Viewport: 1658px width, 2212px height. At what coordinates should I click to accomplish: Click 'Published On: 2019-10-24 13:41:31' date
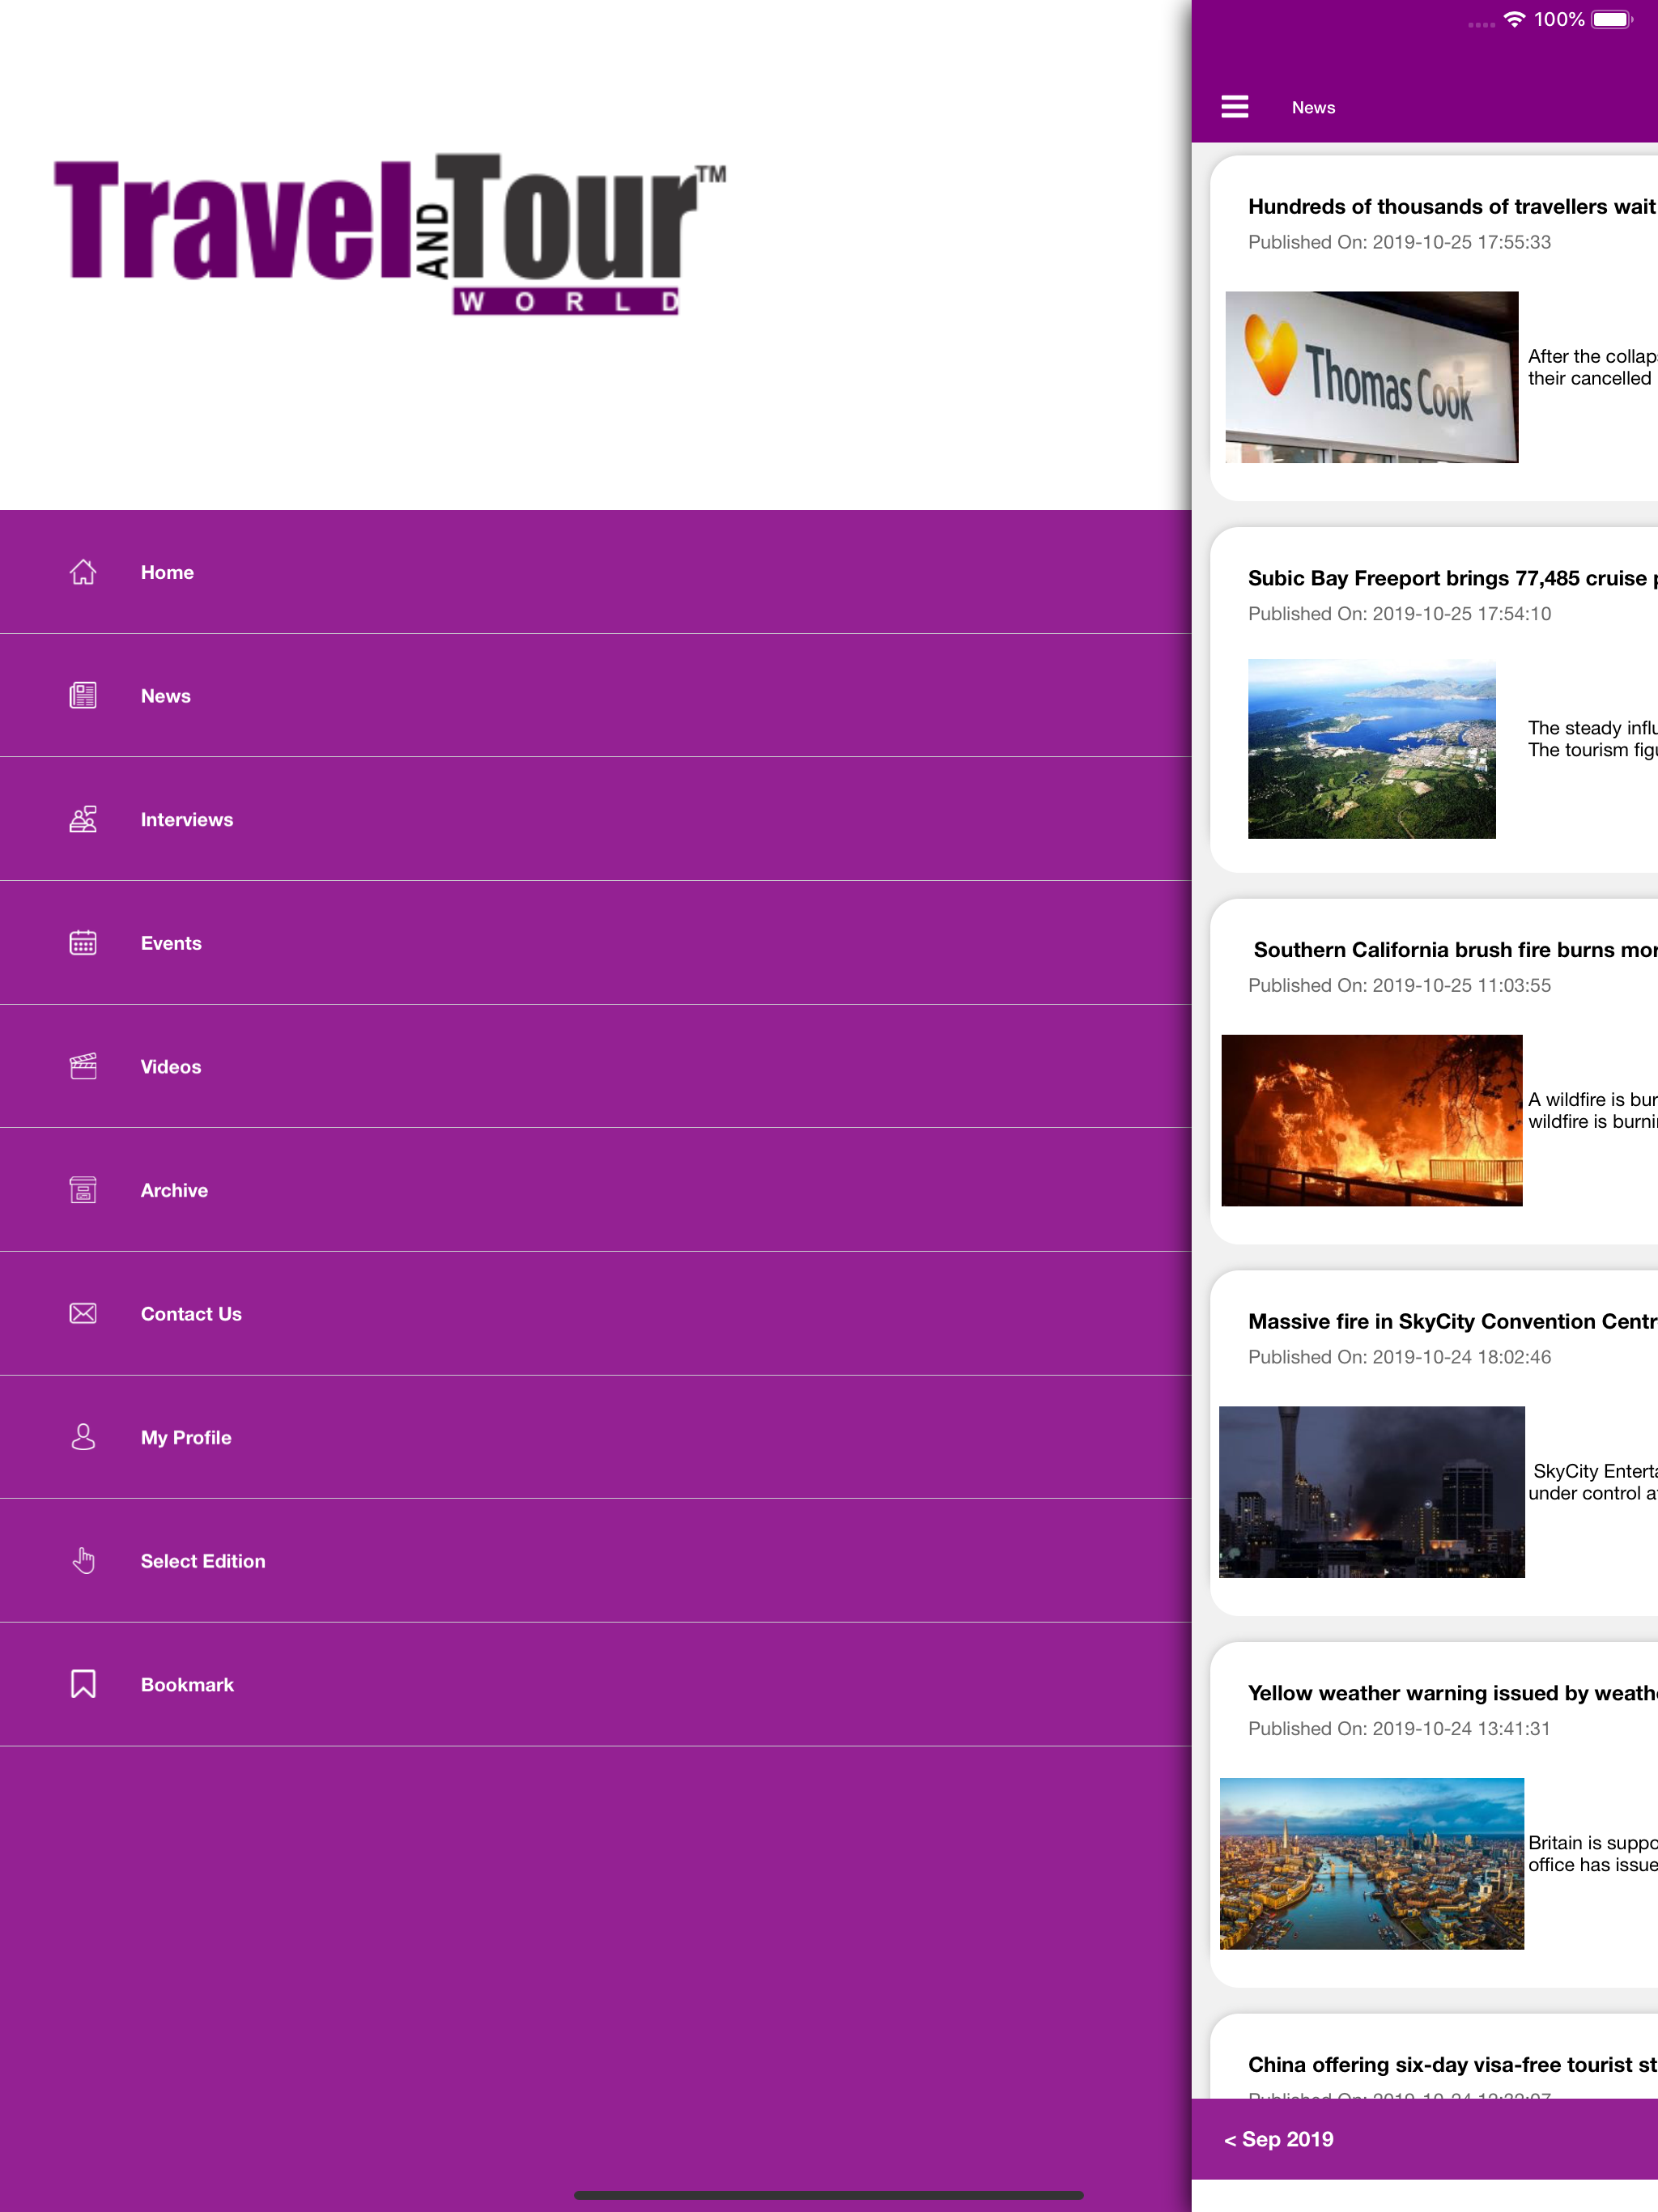[x=1399, y=1728]
